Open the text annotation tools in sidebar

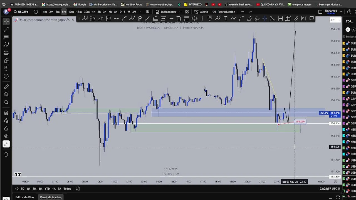[x=6, y=68]
